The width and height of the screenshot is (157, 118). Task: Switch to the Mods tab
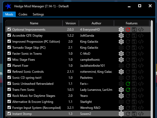[9, 14]
